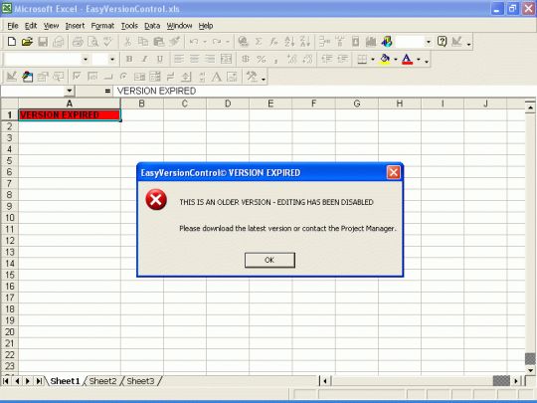Open the Data menu
537x403 pixels.
coord(152,26)
